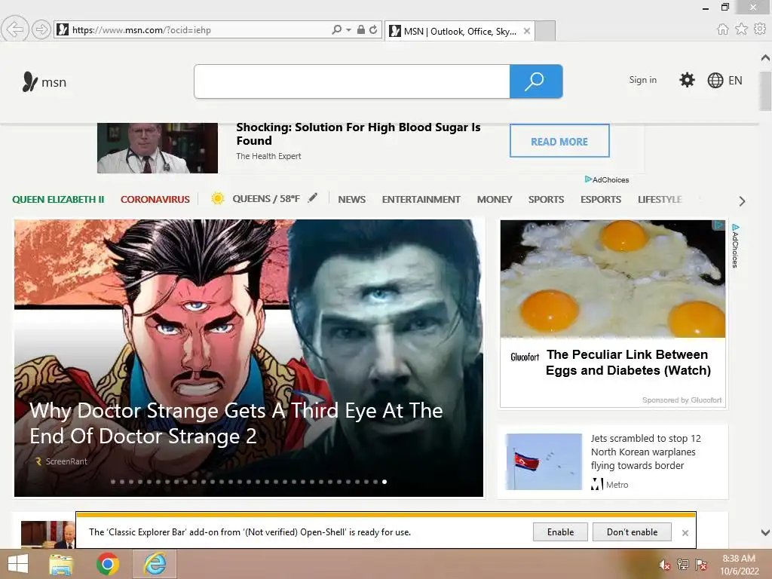Open the EN language globe selector
The width and height of the screenshot is (772, 579).
tap(725, 80)
